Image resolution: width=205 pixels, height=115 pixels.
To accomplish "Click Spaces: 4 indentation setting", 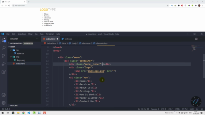I will [155, 109].
